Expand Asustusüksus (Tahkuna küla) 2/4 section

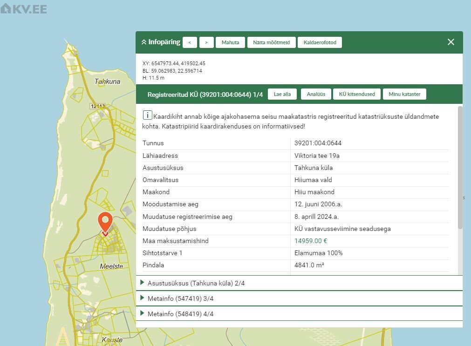pos(196,283)
